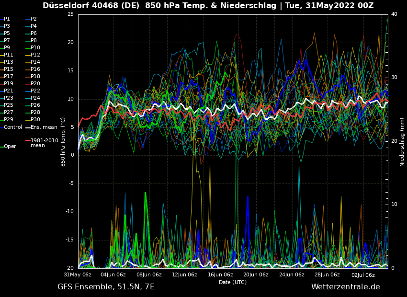The image size is (407, 297).
Task: Click the Oper legend entry
Action: point(10,147)
